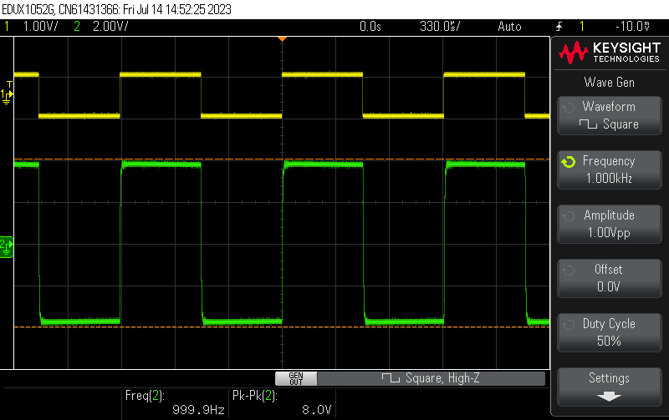Click the channel 2 scale 2.00V/
This screenshot has height=420, width=669.
(x=110, y=27)
